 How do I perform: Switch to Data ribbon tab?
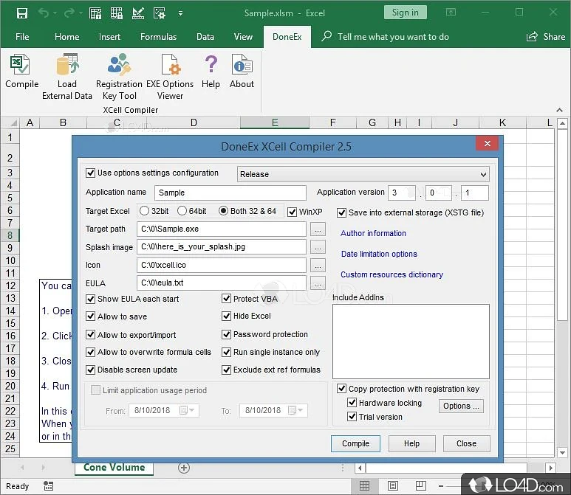[205, 37]
